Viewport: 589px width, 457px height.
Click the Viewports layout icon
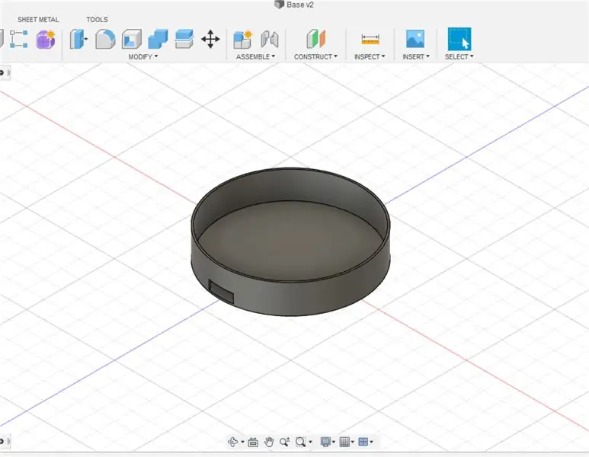click(x=363, y=442)
